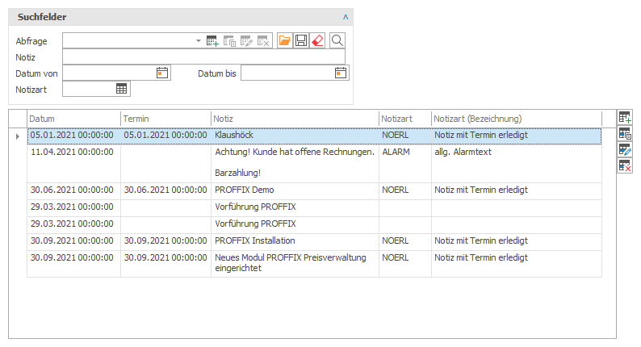Click the 30.06.2021 Datum cell

coord(72,190)
